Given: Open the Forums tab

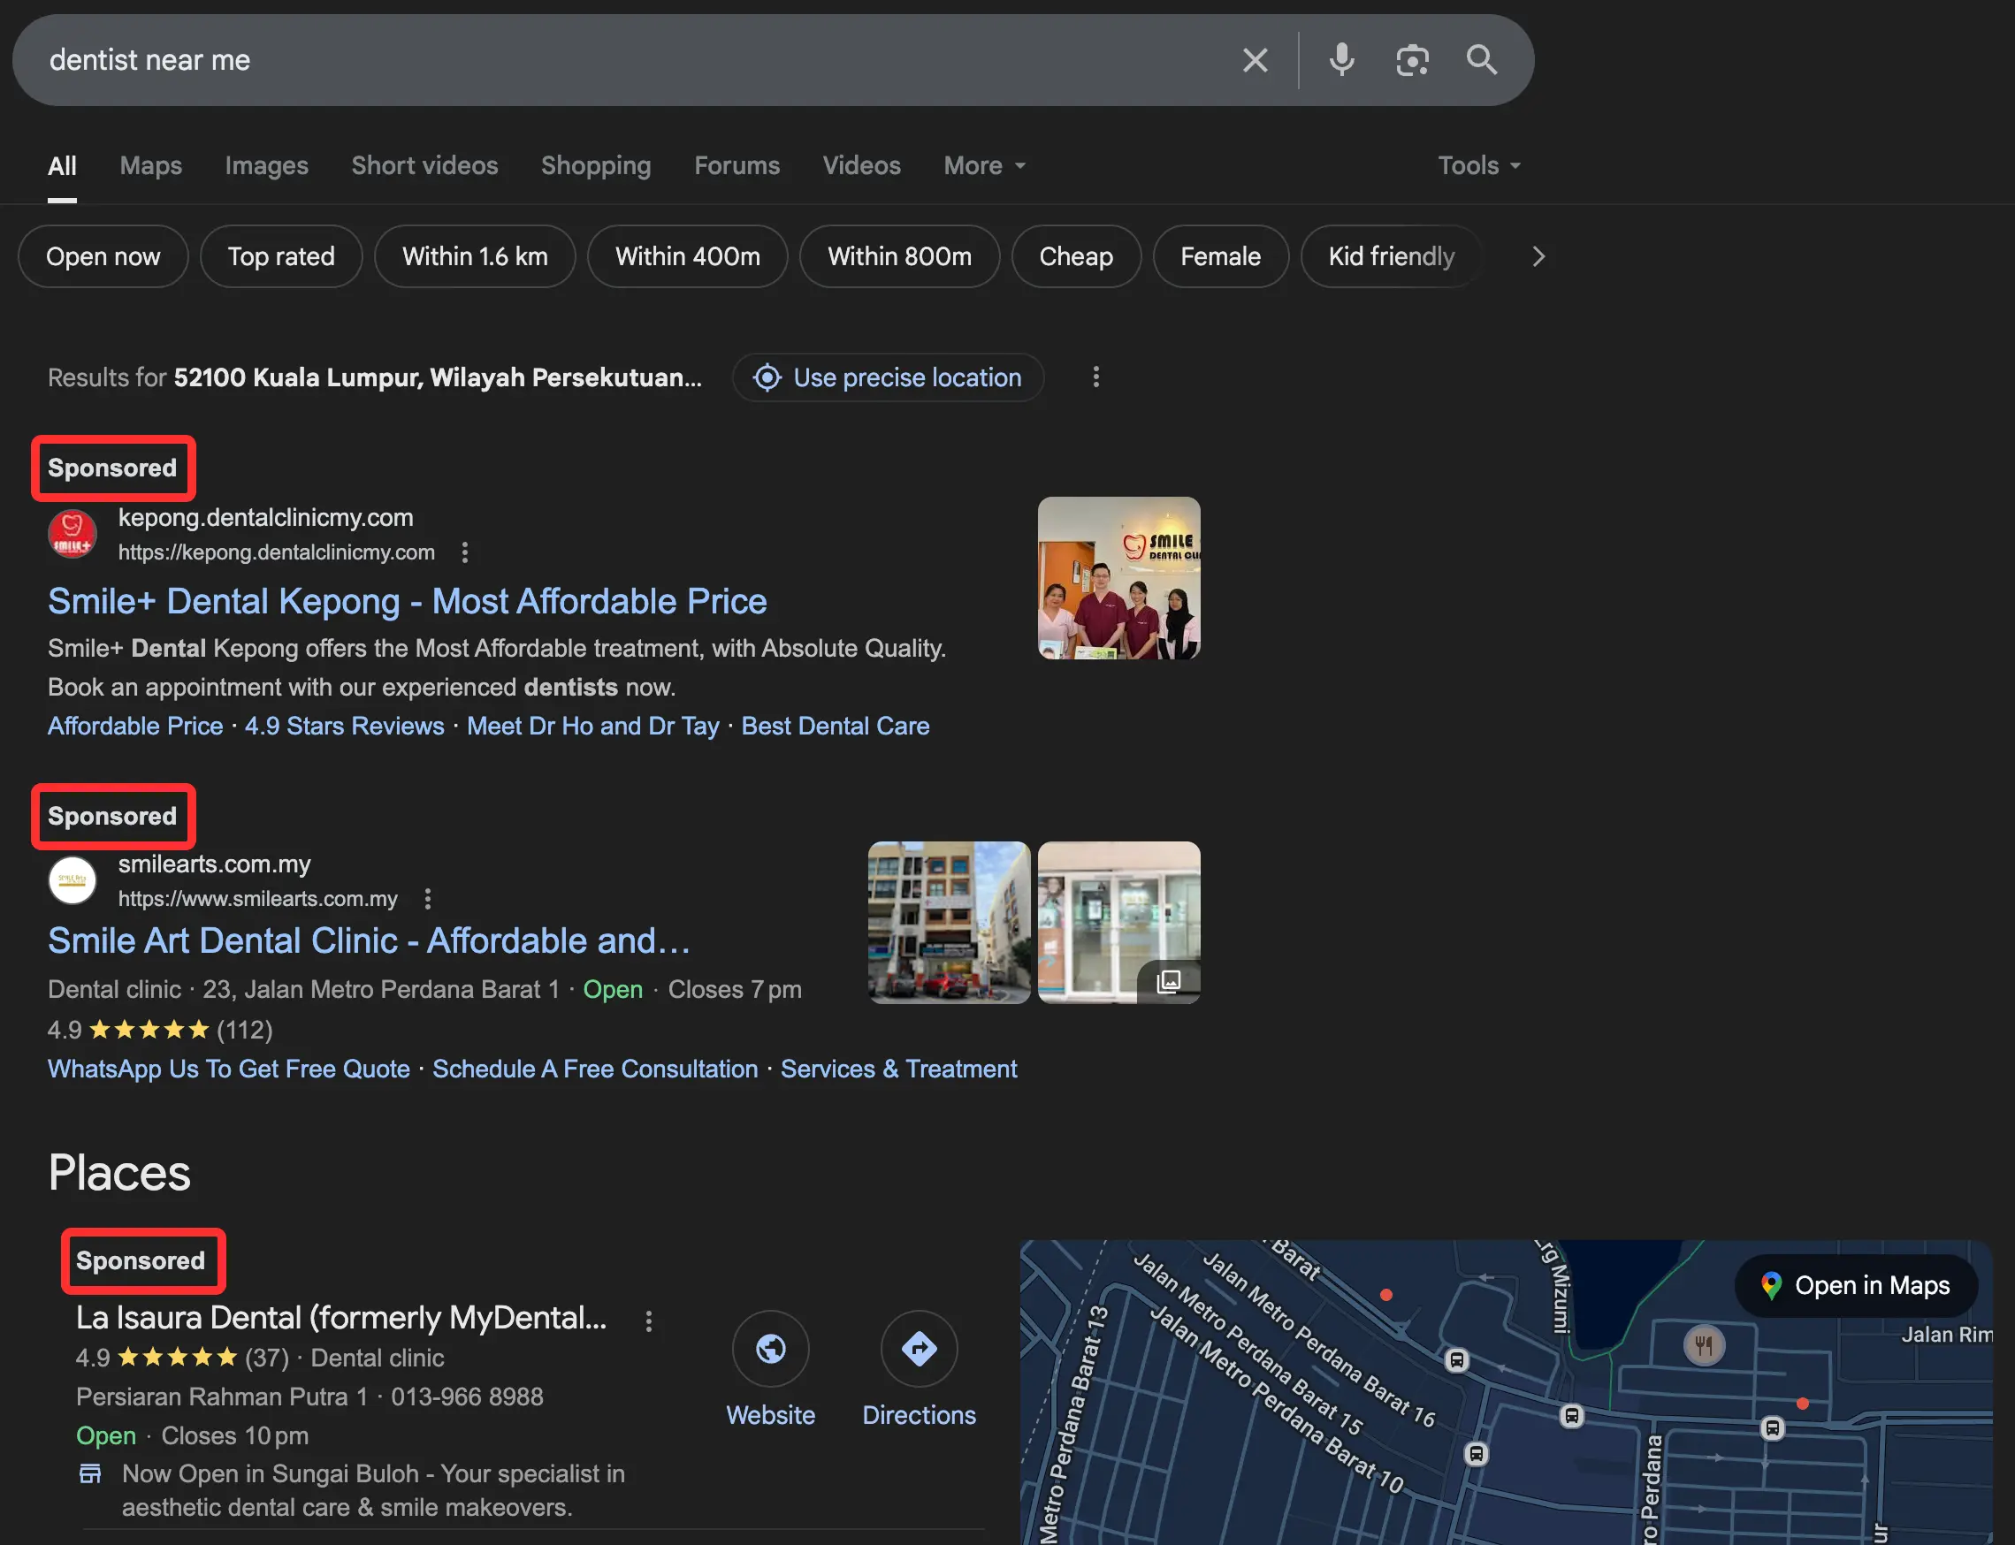Looking at the screenshot, I should coord(737,165).
